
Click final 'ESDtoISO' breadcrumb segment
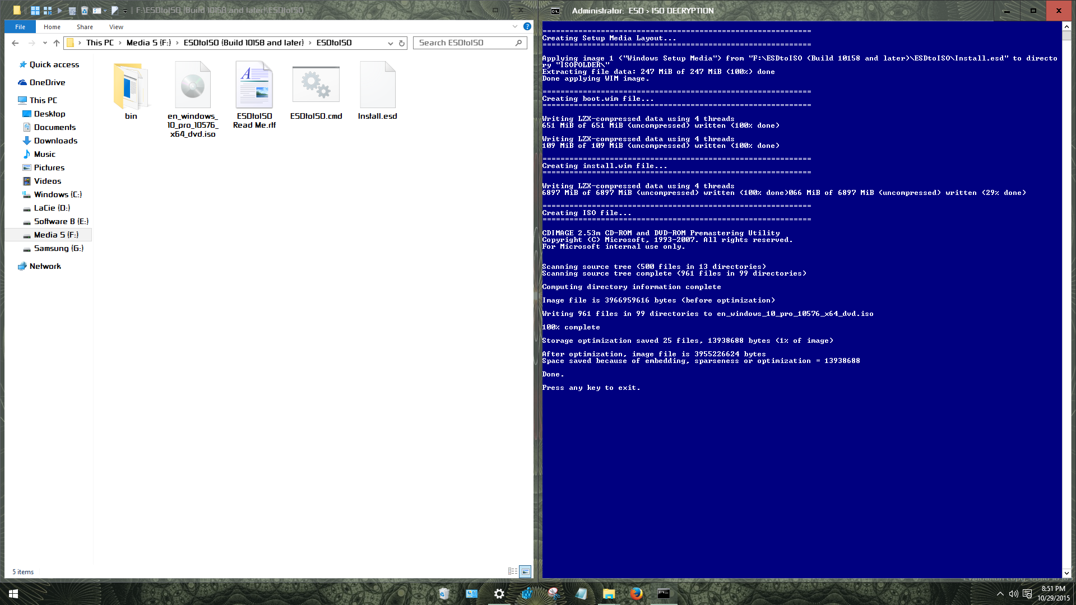(334, 43)
